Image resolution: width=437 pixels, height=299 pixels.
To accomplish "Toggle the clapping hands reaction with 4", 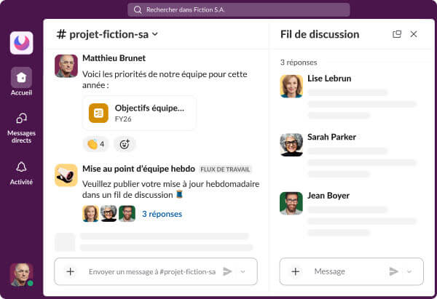I will click(x=95, y=144).
